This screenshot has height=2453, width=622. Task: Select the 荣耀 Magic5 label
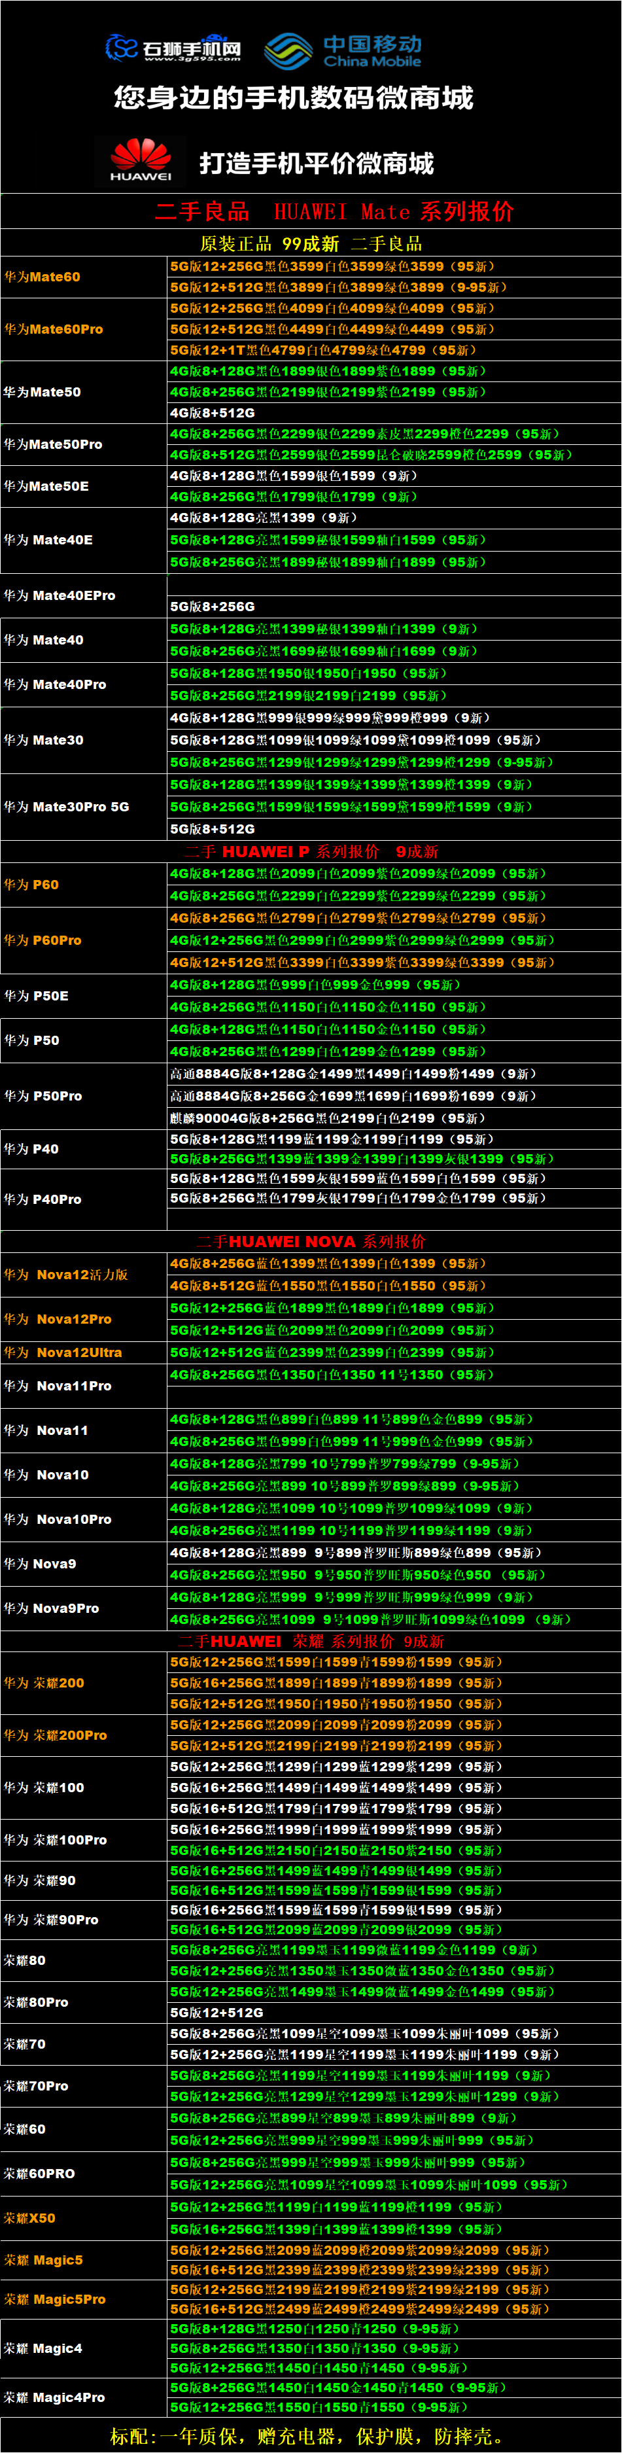[x=44, y=2260]
